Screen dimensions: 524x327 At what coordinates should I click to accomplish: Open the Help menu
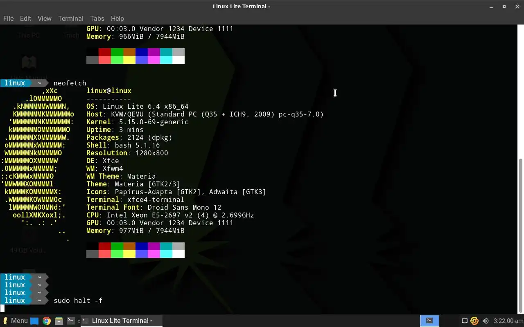click(x=117, y=18)
